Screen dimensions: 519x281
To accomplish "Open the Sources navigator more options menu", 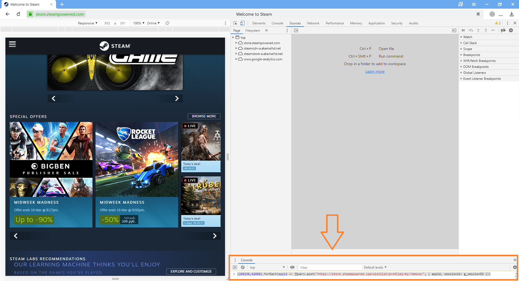I will tap(287, 31).
